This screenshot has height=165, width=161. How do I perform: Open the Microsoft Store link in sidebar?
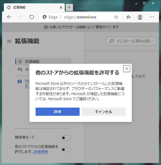tap(27, 83)
